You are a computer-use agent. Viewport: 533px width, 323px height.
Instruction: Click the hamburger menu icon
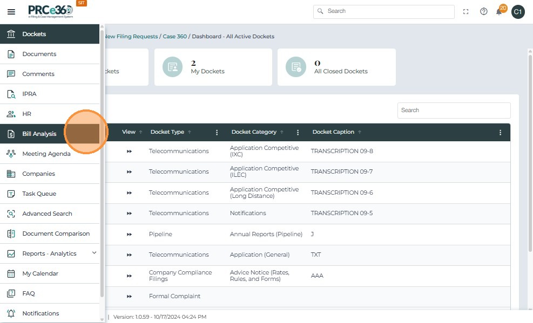point(11,12)
